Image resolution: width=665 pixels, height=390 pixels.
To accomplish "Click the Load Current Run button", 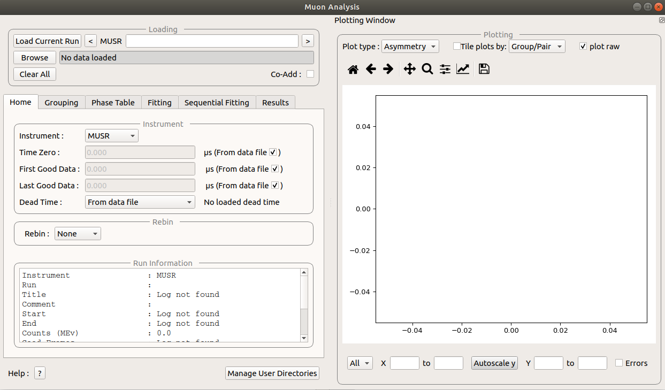I will point(48,41).
